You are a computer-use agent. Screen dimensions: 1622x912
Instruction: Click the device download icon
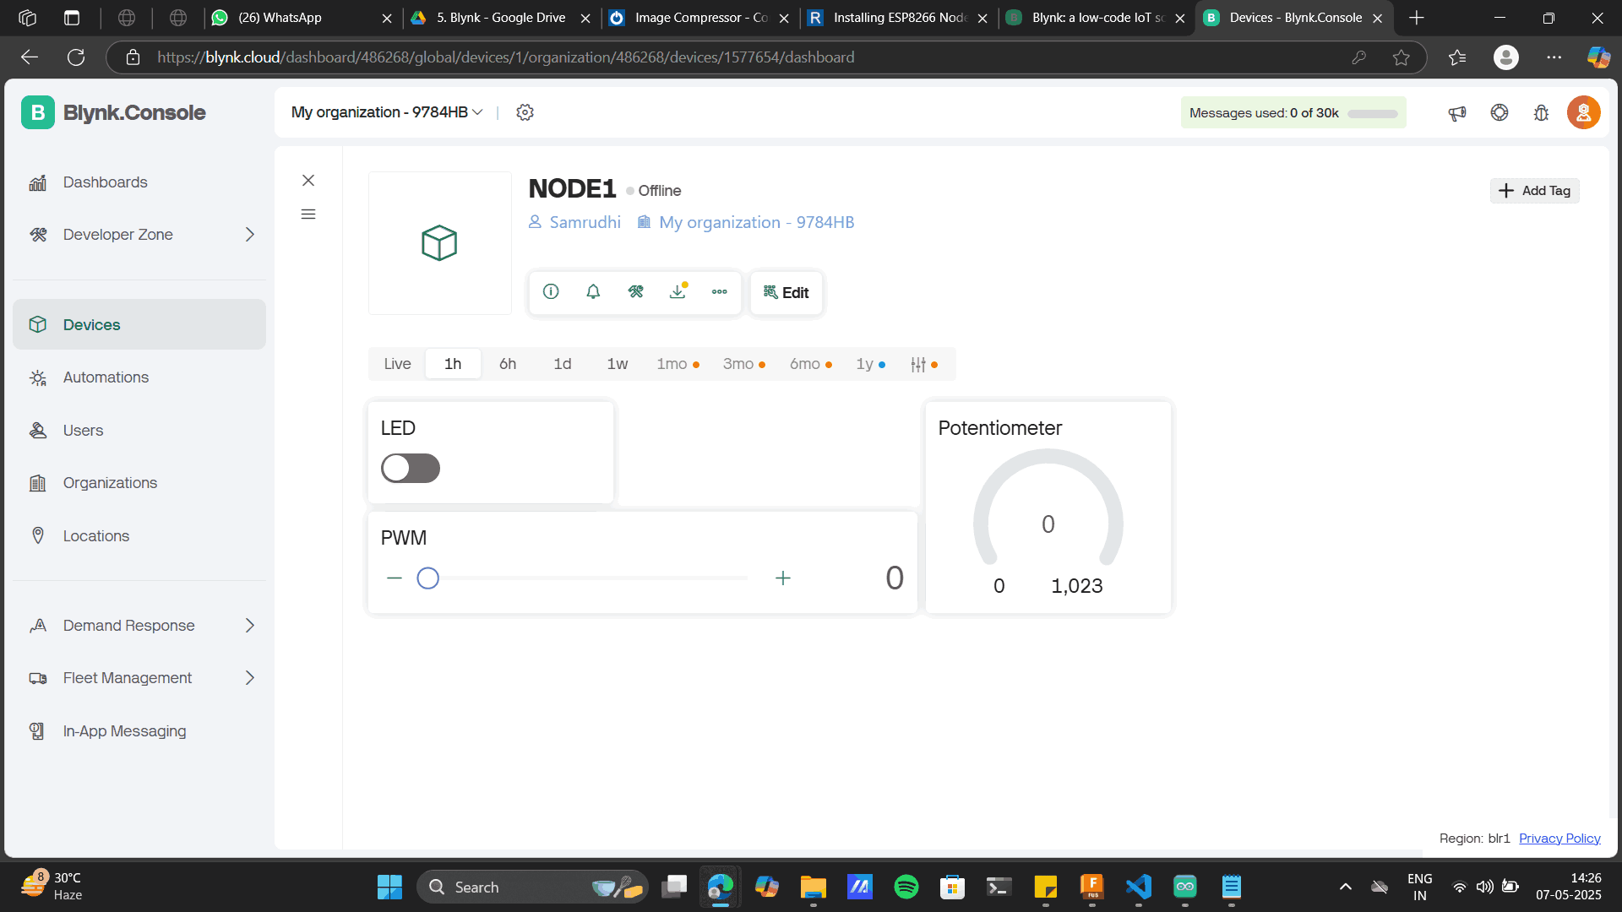678,291
